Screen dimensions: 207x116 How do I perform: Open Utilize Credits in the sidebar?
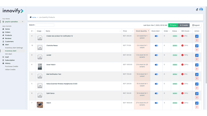point(10,69)
